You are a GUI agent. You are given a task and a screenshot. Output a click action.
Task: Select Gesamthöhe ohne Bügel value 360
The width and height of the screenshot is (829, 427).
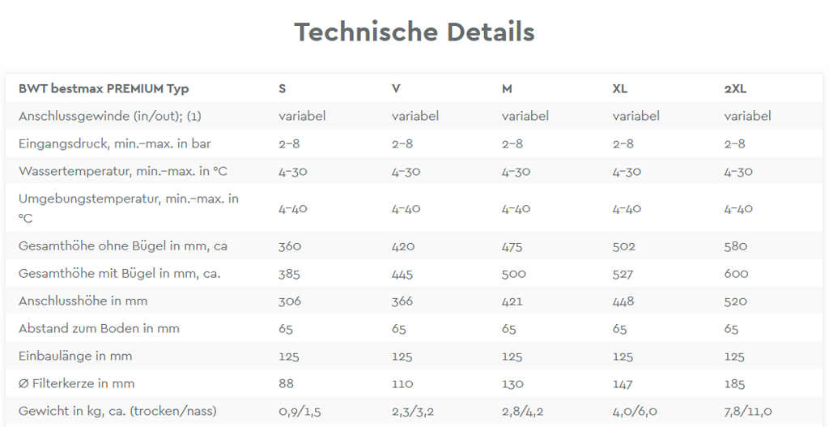290,246
